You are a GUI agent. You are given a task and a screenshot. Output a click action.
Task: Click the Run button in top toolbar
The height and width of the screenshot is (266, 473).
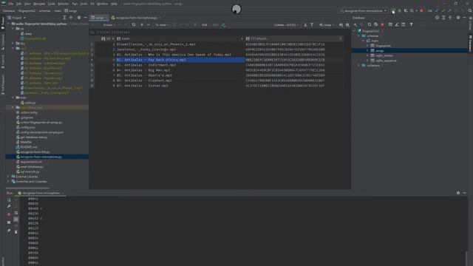[x=393, y=10]
